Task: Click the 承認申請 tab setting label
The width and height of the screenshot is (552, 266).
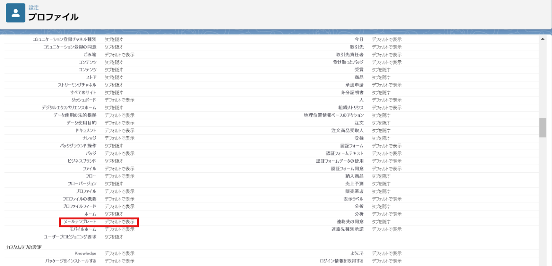Action: tap(354, 85)
